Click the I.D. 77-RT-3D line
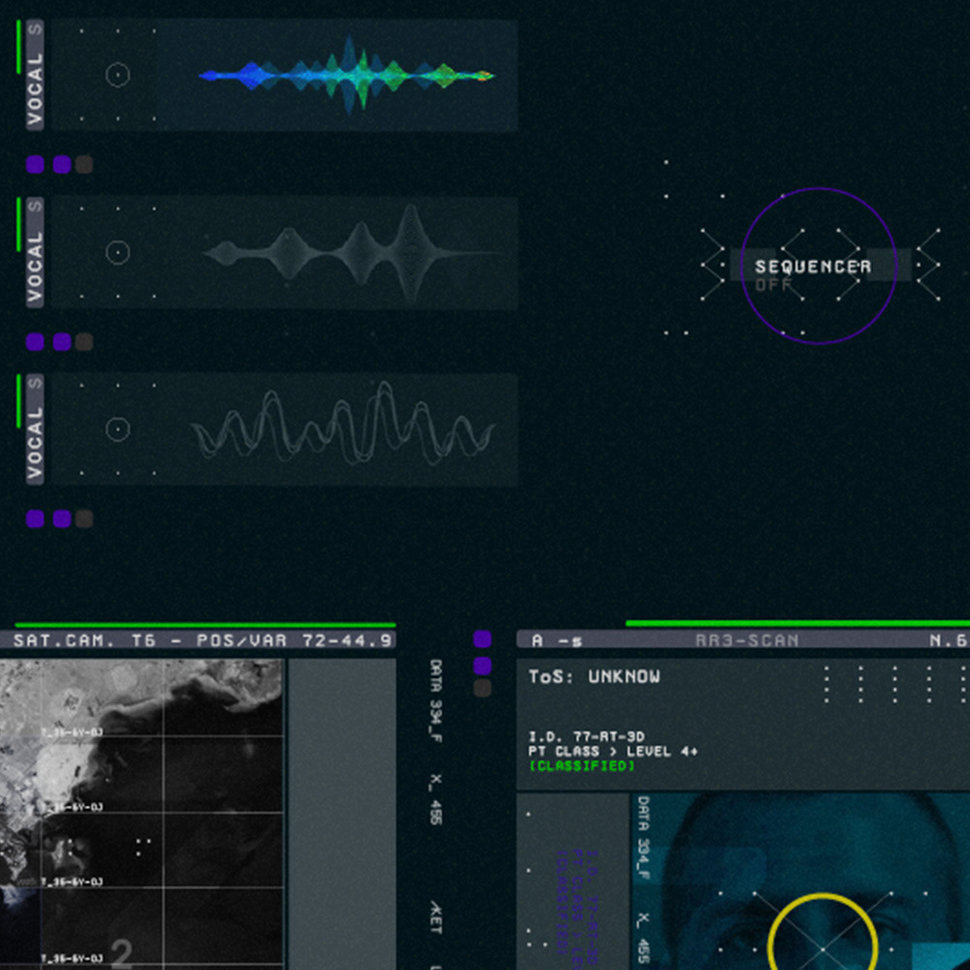The image size is (970, 970). click(587, 737)
